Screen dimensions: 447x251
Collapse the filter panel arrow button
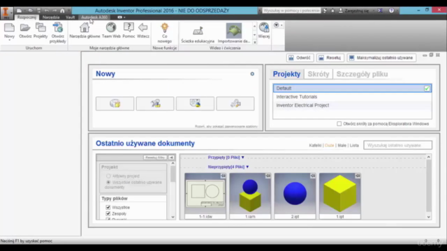[171, 158]
